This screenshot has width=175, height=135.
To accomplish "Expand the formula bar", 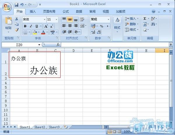I will [171, 45].
